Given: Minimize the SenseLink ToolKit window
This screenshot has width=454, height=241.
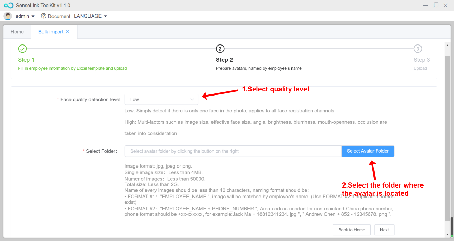Looking at the screenshot, I should click(426, 5).
